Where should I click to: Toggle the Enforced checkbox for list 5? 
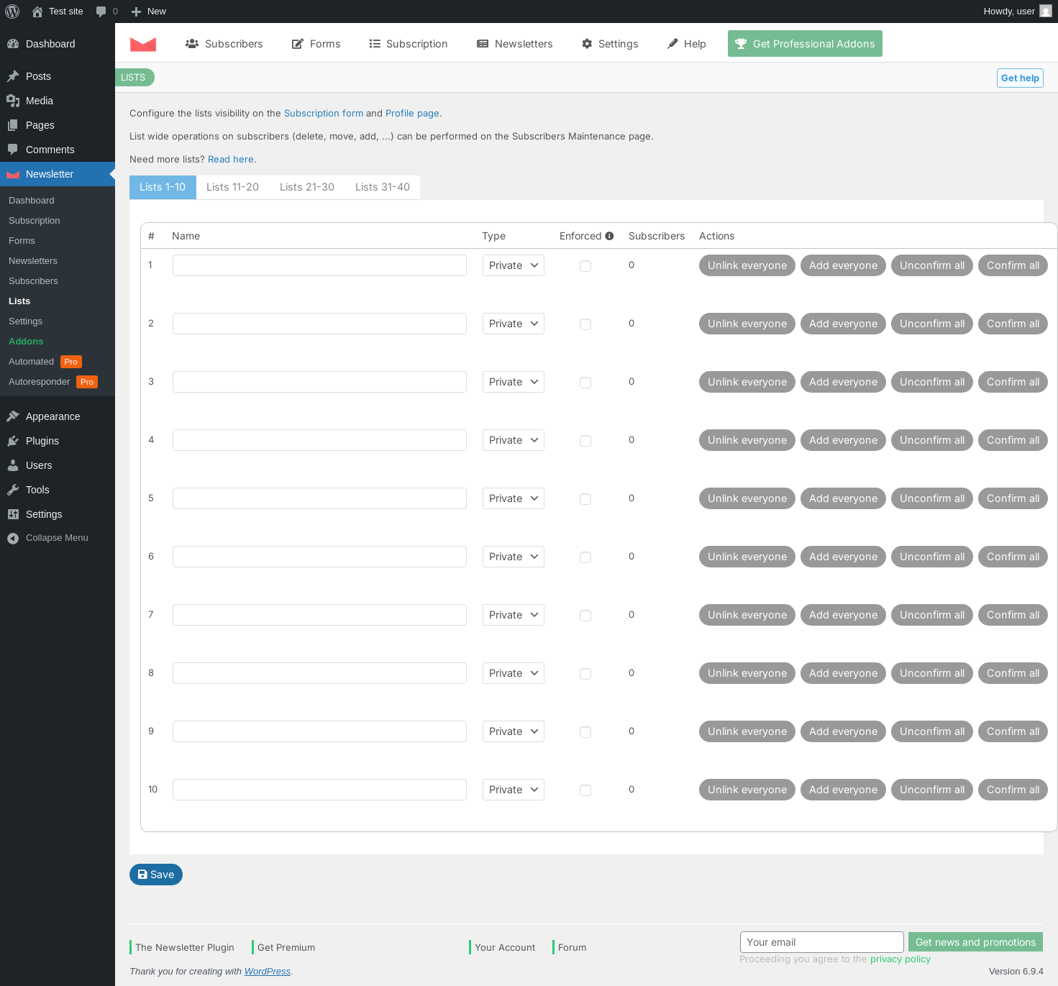coord(585,499)
